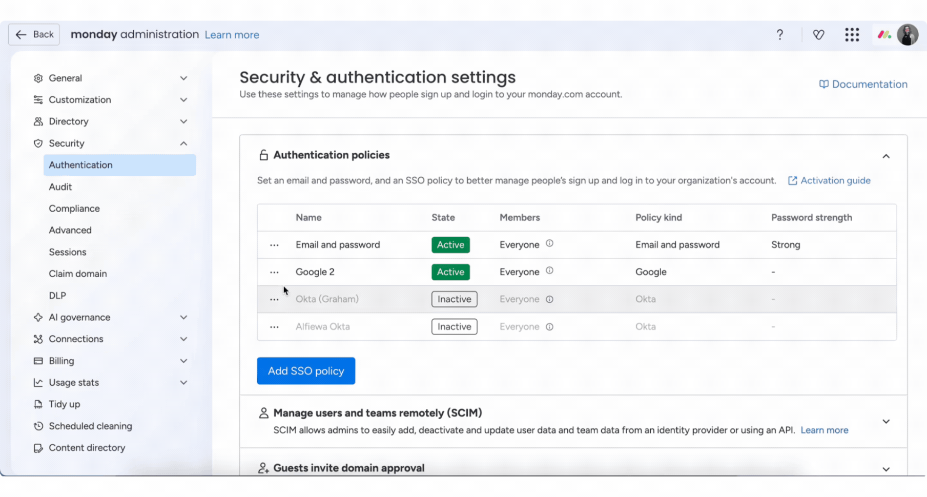Expand the Usage stats section chevron
The height and width of the screenshot is (497, 927).
(x=183, y=382)
